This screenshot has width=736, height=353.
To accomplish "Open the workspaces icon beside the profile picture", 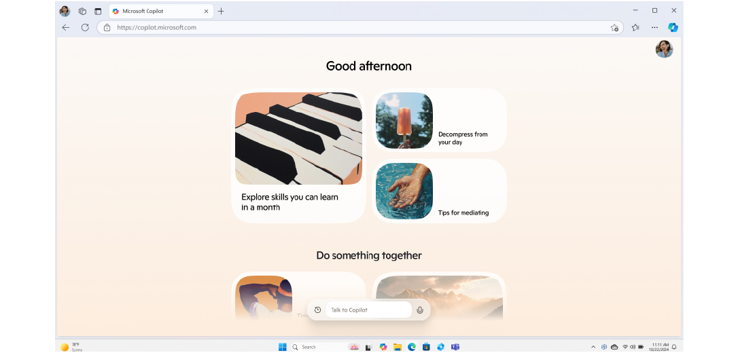I will pyautogui.click(x=82, y=12).
